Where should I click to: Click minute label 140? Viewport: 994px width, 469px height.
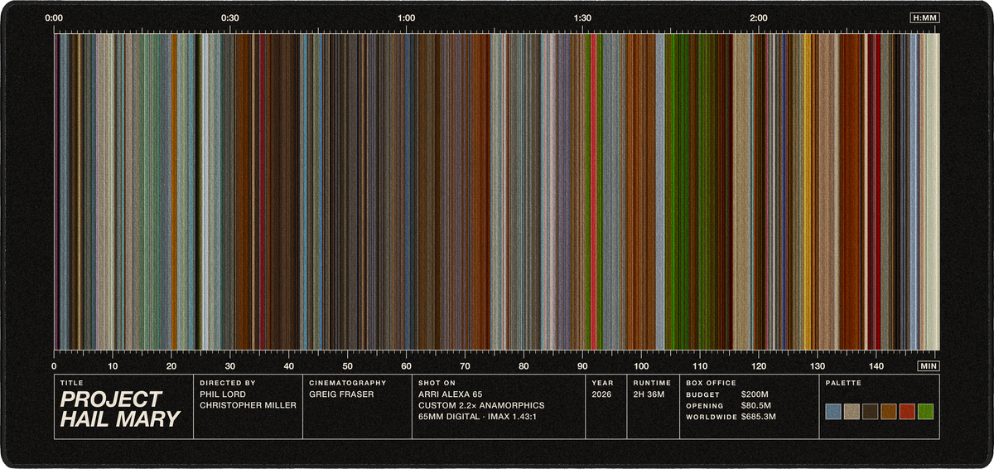click(876, 365)
